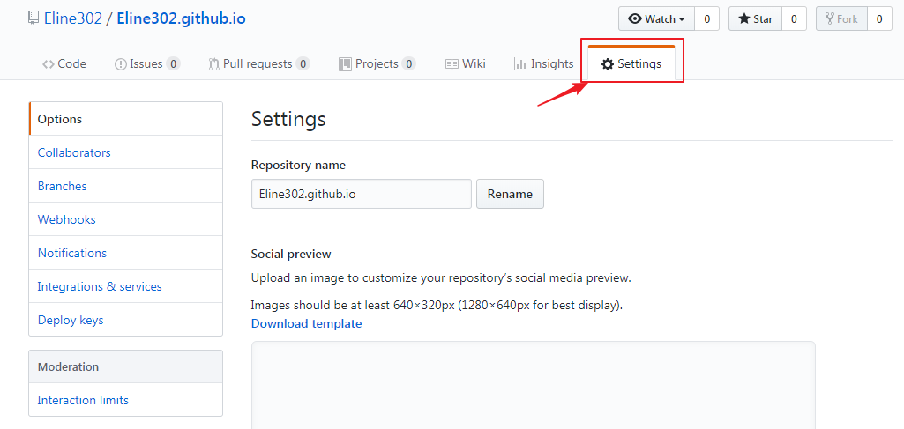This screenshot has height=429, width=904.
Task: Open the Watch dropdown arrow
Action: point(682,19)
